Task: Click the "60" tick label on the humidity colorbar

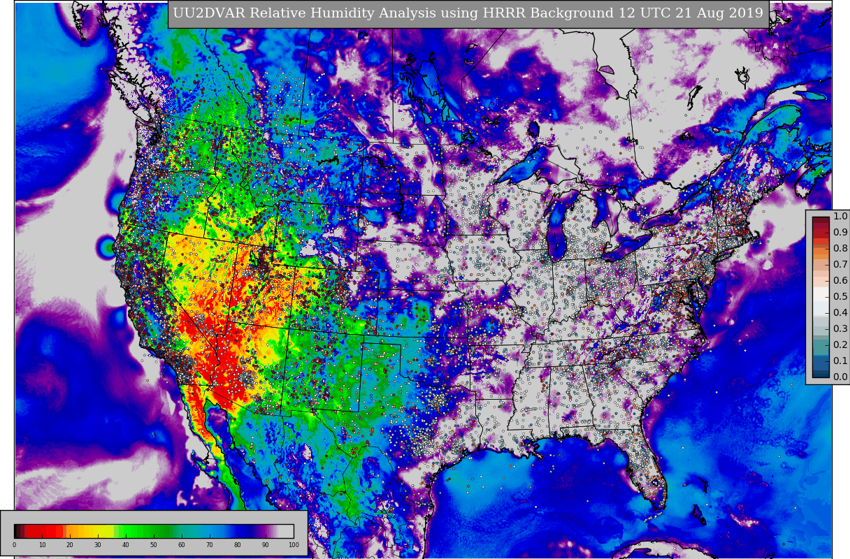Action: tap(182, 545)
